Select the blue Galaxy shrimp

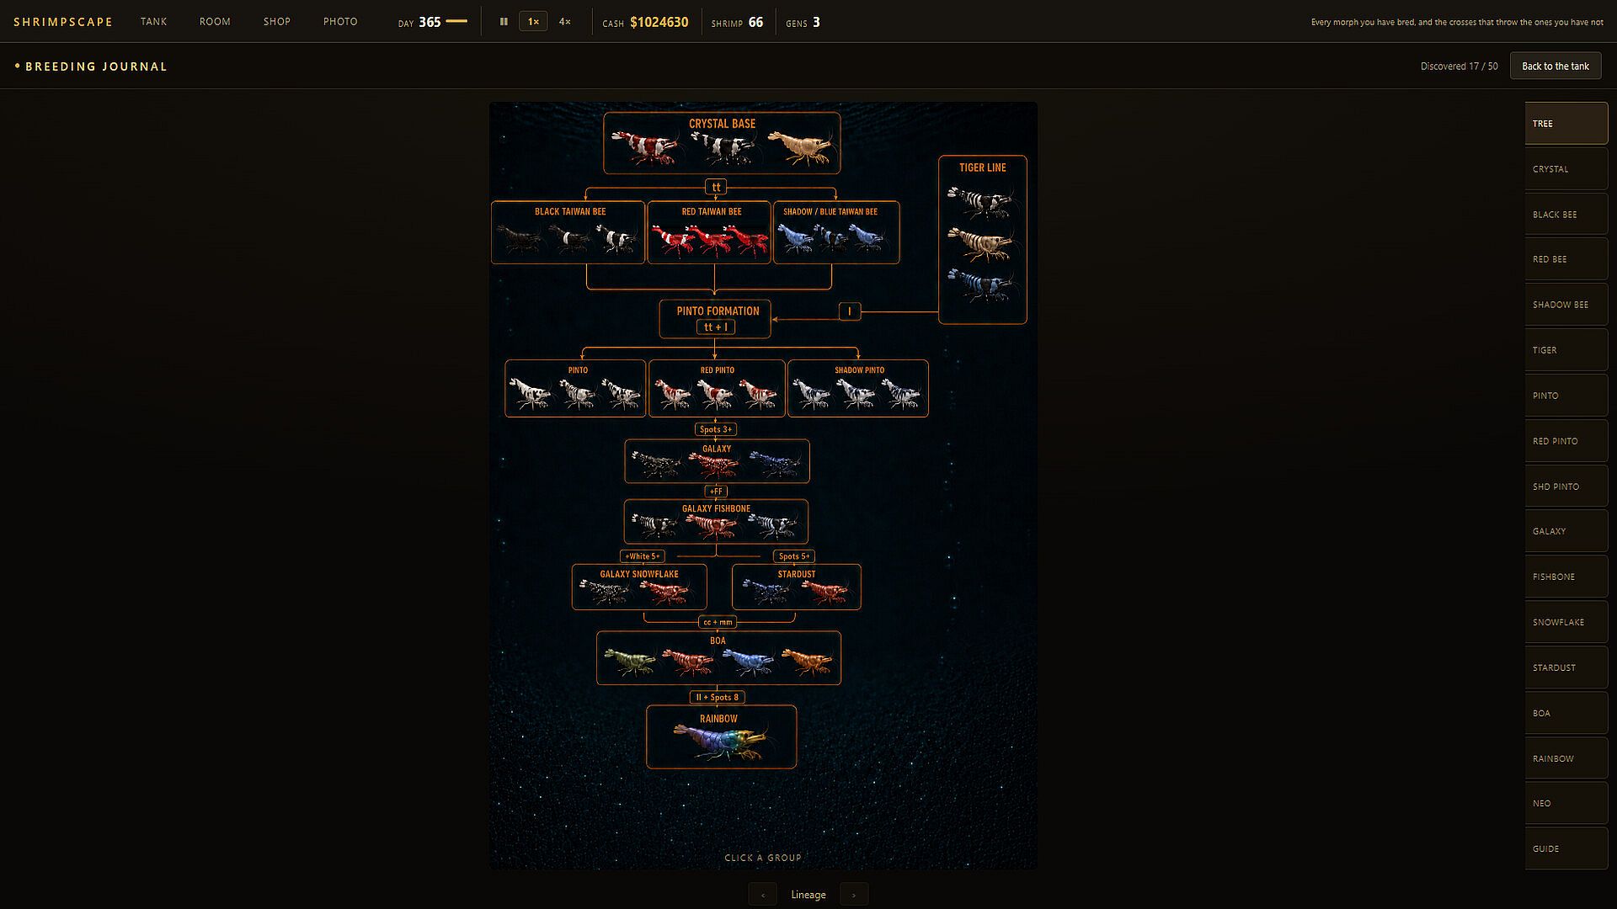[775, 463]
